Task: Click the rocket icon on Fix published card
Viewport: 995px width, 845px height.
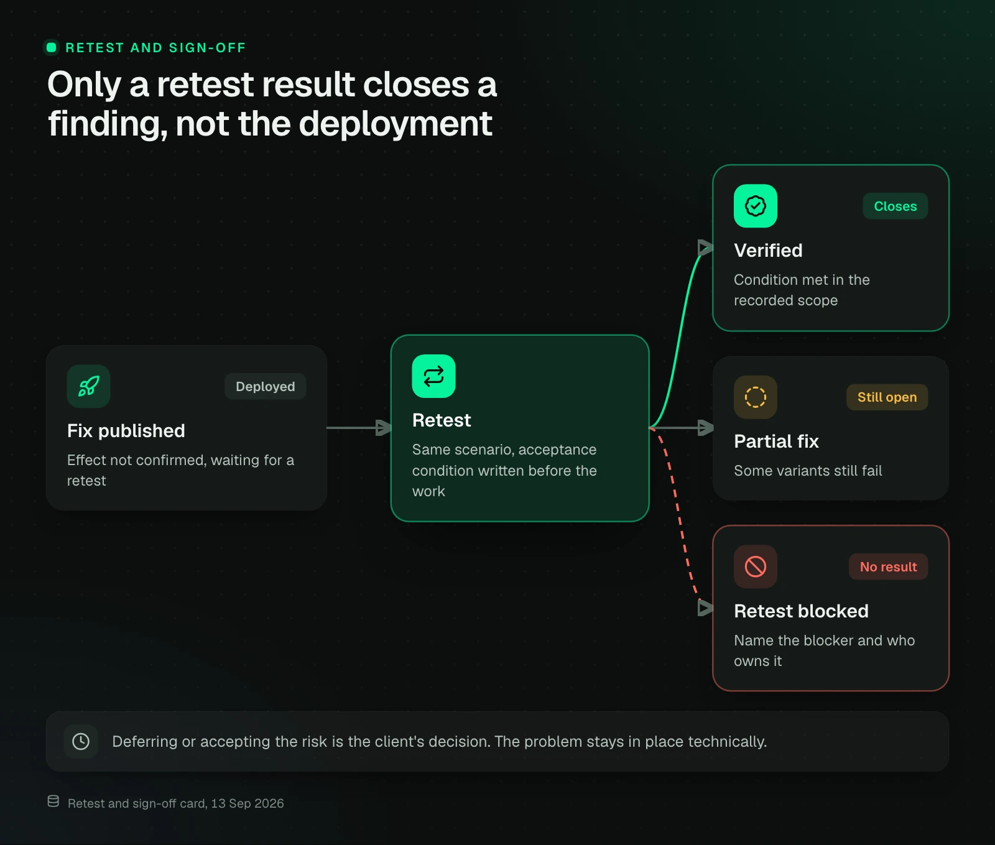Action: 88,386
